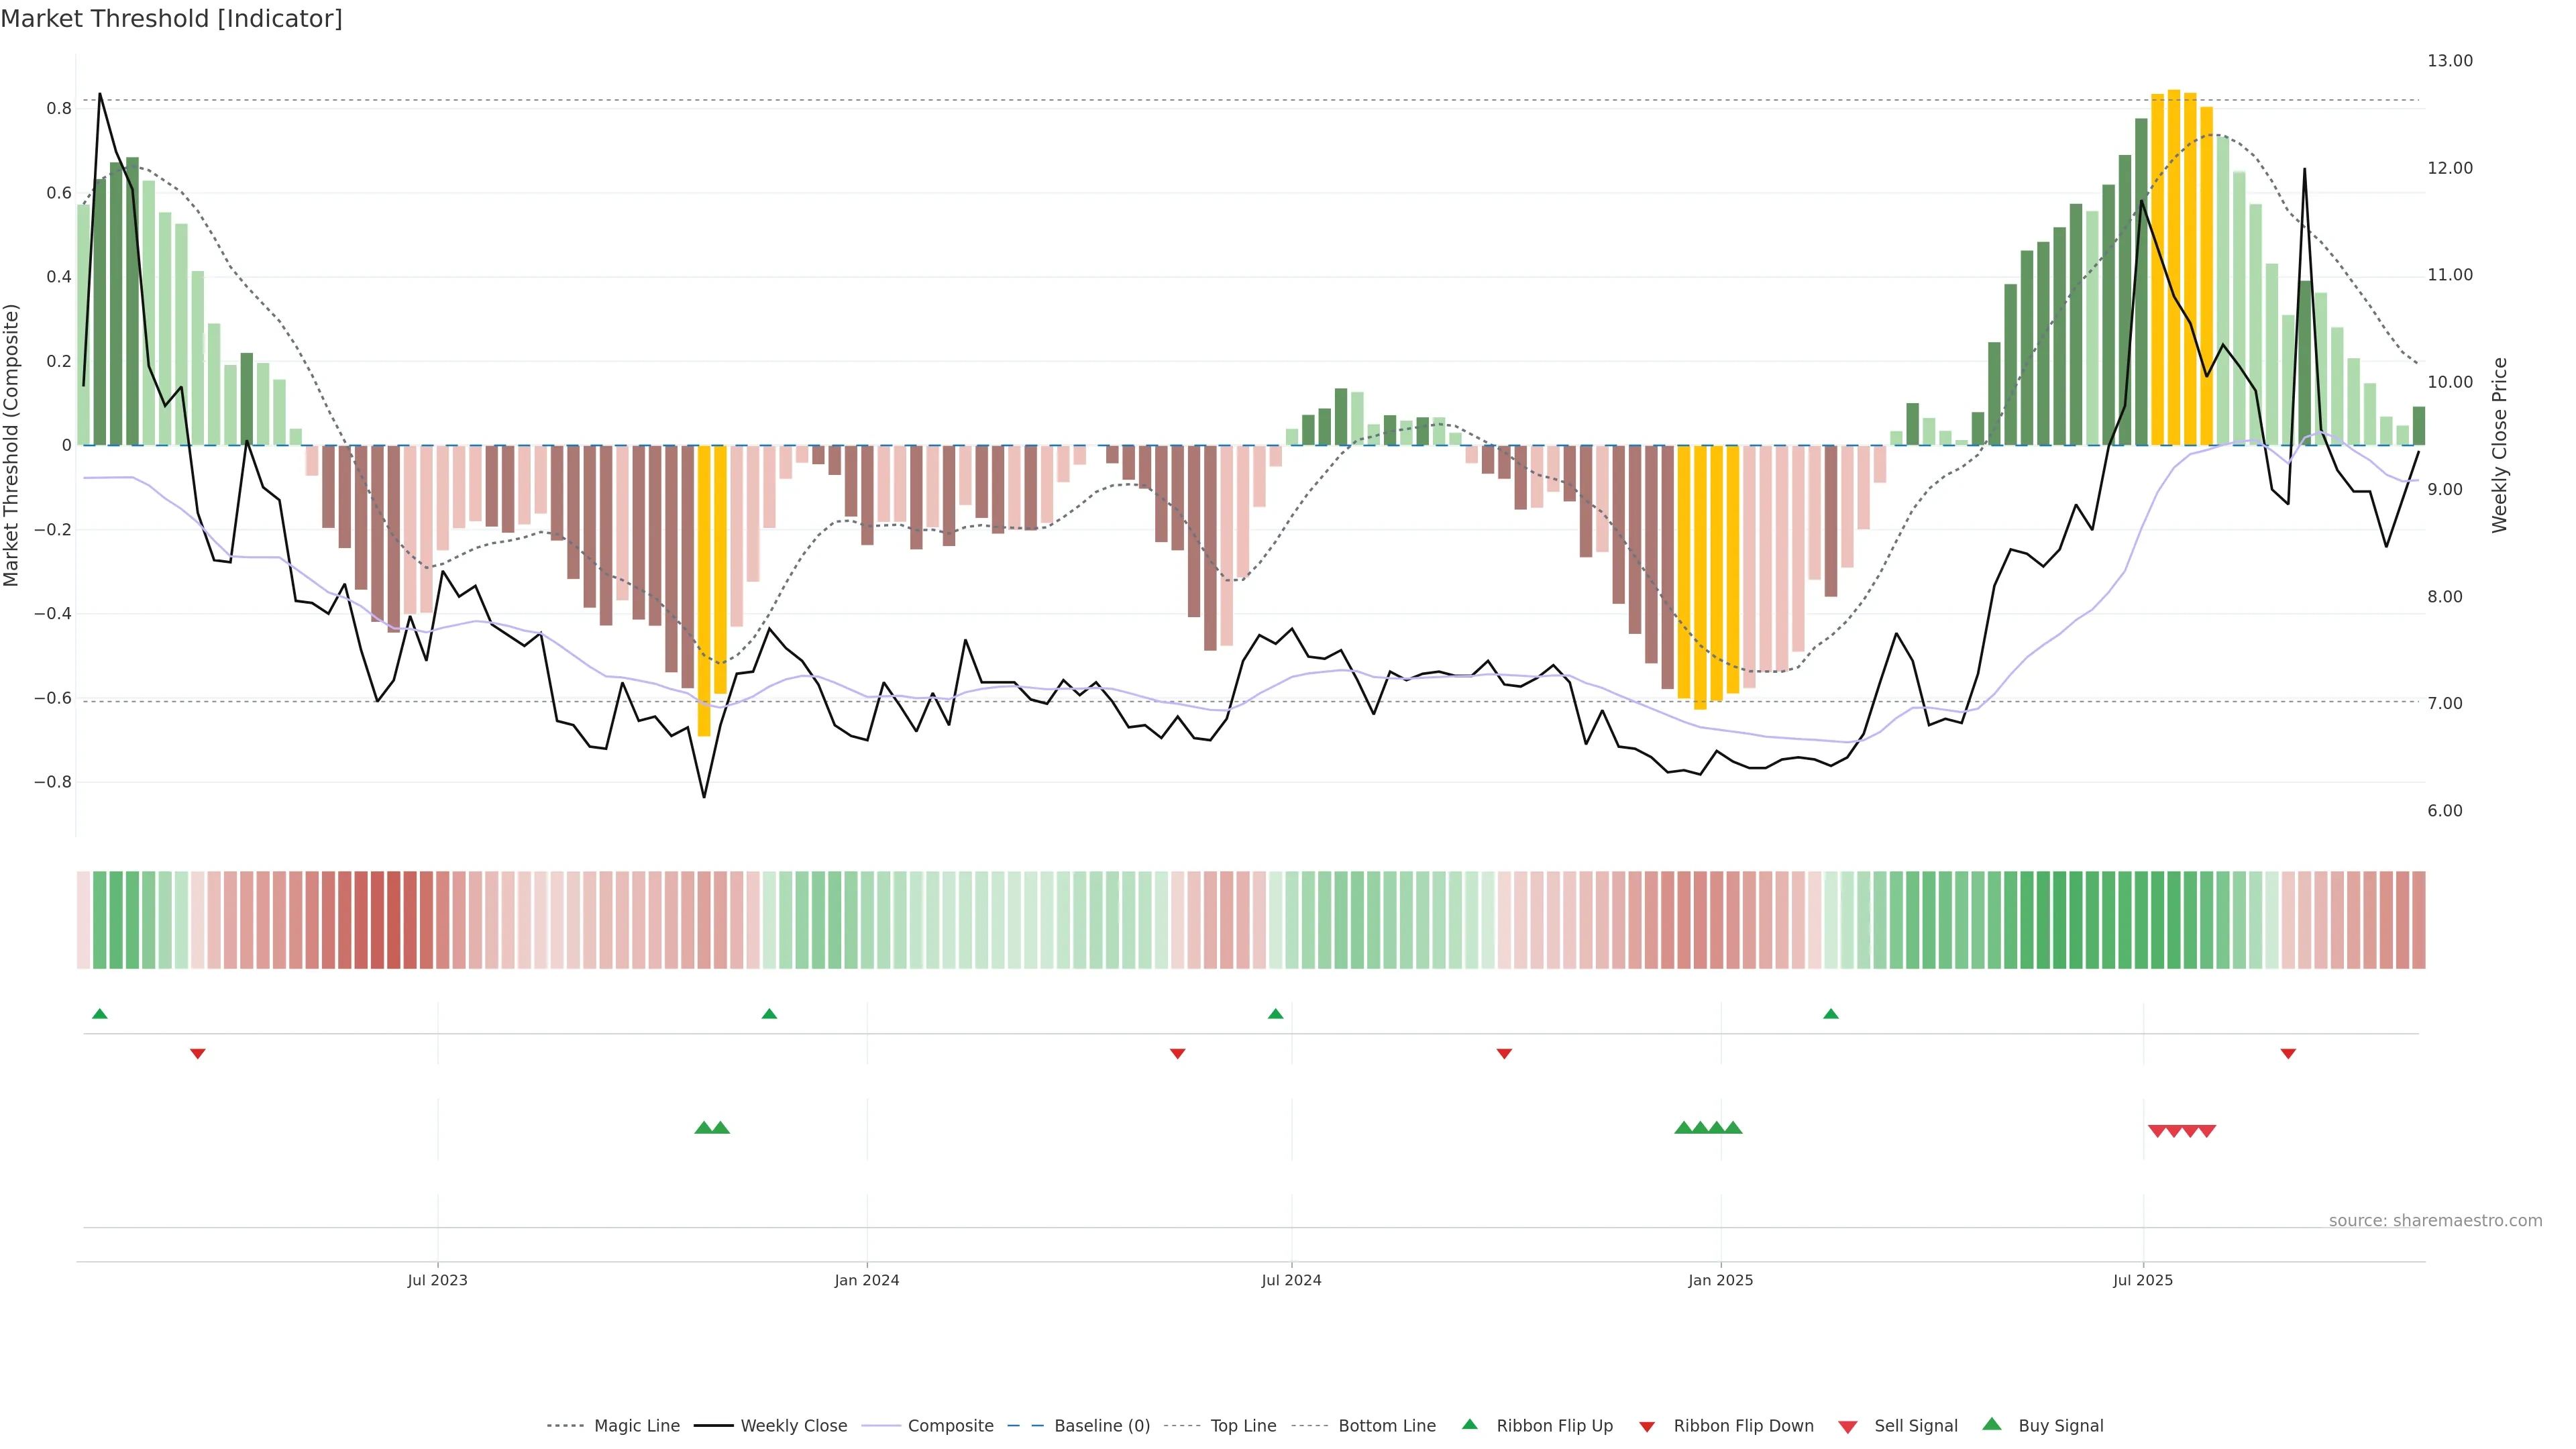
Task: Hide the Weekly Close series via legend
Action: pos(793,1425)
